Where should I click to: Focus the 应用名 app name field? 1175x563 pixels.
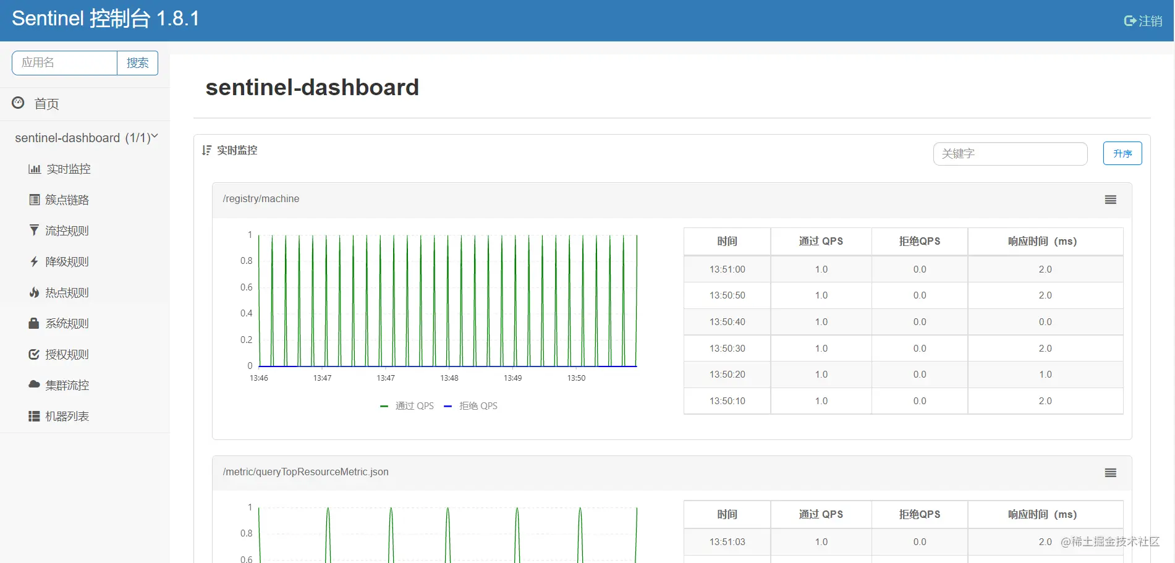pyautogui.click(x=64, y=63)
